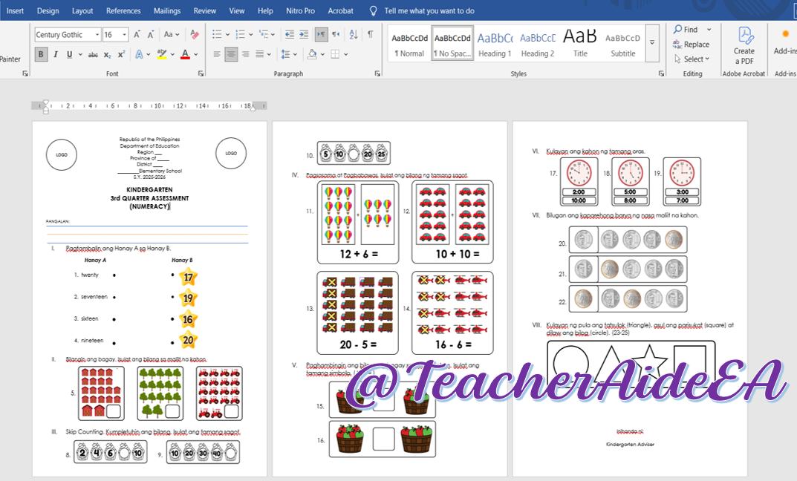Open the References tab
Viewport: 797px width, 481px height.
(x=123, y=10)
